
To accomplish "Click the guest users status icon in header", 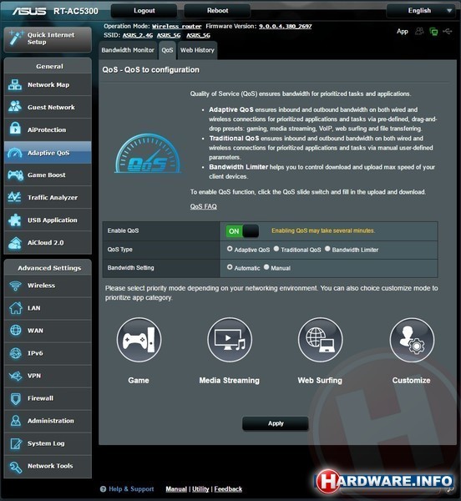I will coord(419,31).
